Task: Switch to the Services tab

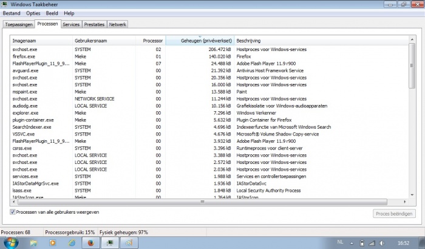Action: click(x=71, y=24)
